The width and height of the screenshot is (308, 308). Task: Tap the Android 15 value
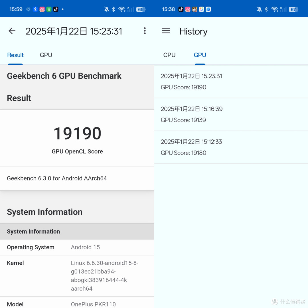coord(86,247)
